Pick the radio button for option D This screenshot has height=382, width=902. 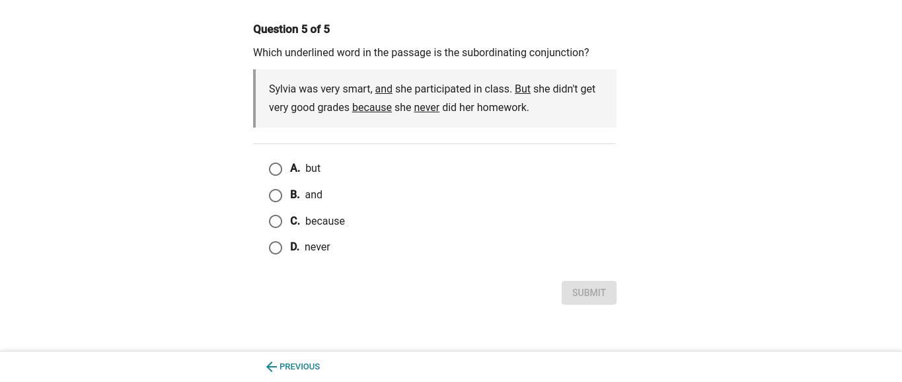click(x=276, y=248)
